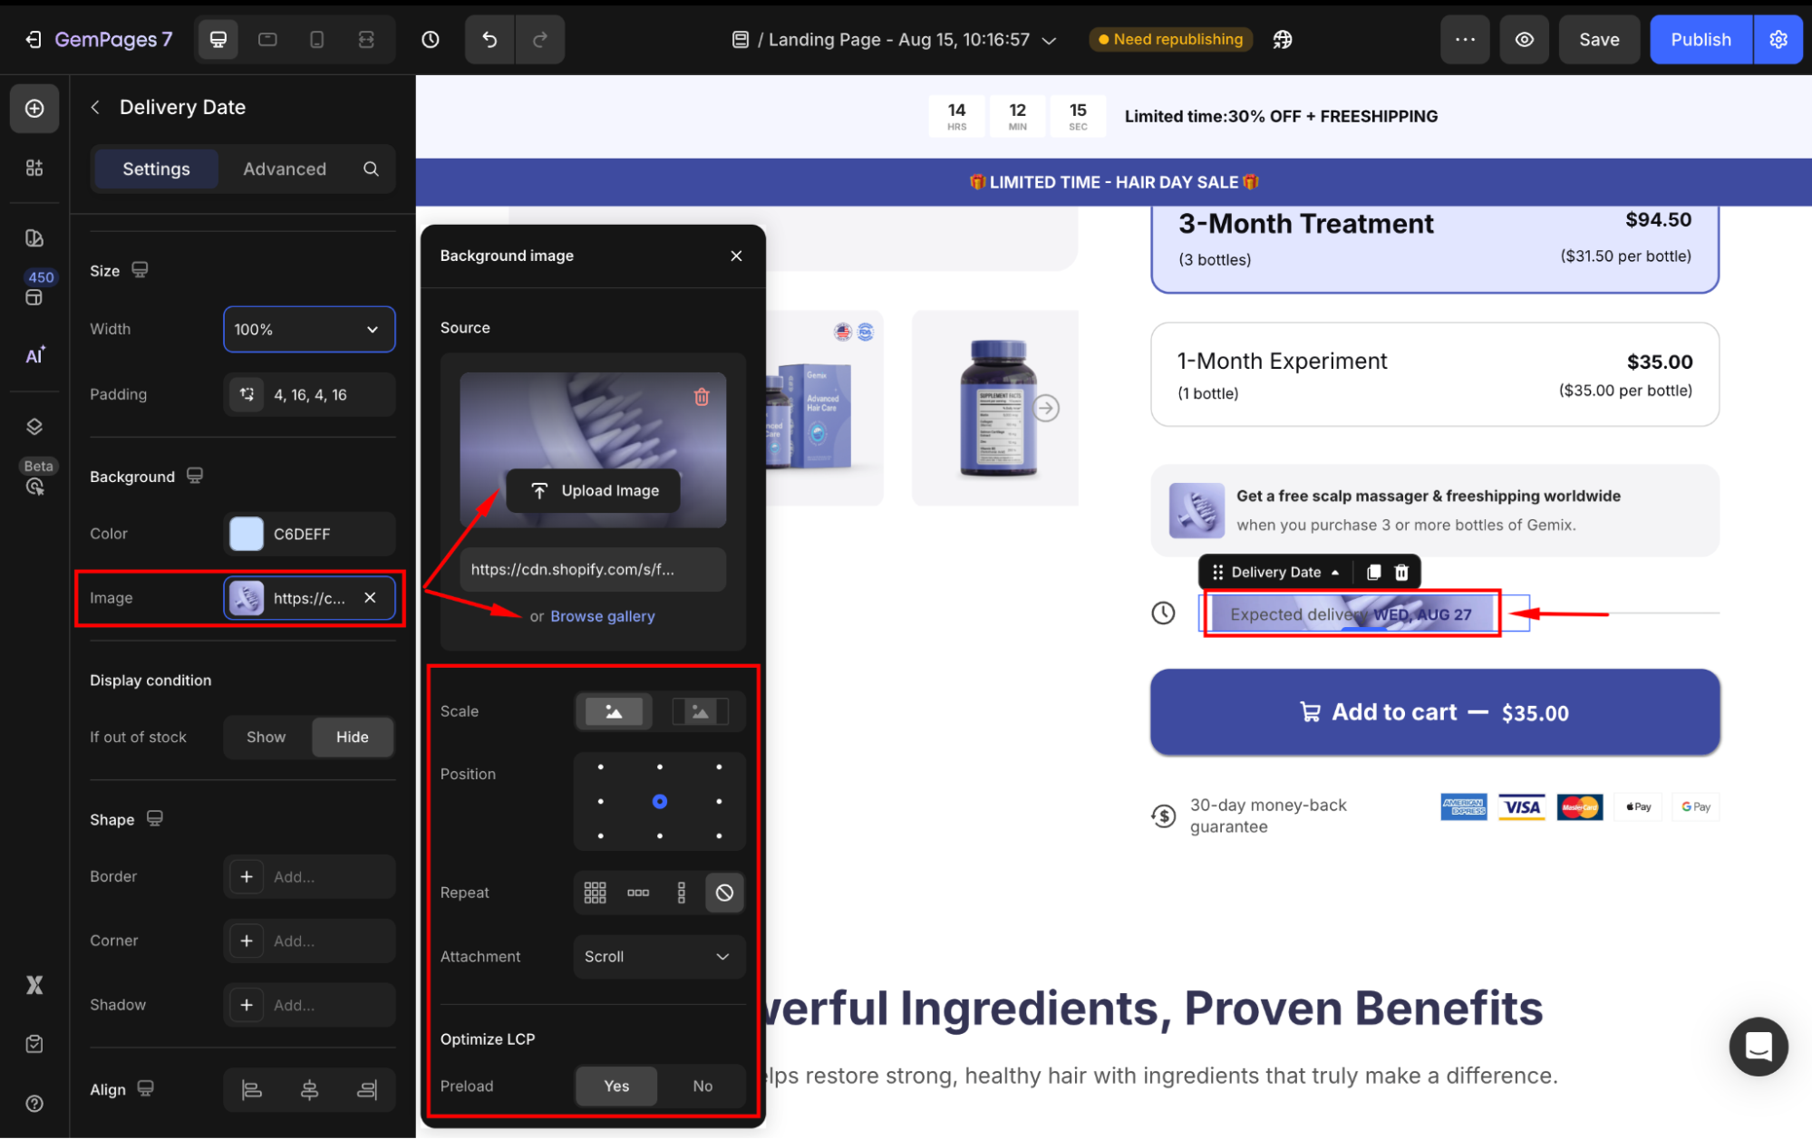1812x1139 pixels.
Task: Set Preload option to No
Action: pos(703,1086)
